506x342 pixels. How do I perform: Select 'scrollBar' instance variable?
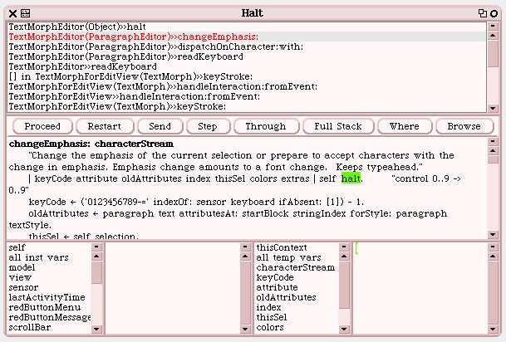(49, 328)
